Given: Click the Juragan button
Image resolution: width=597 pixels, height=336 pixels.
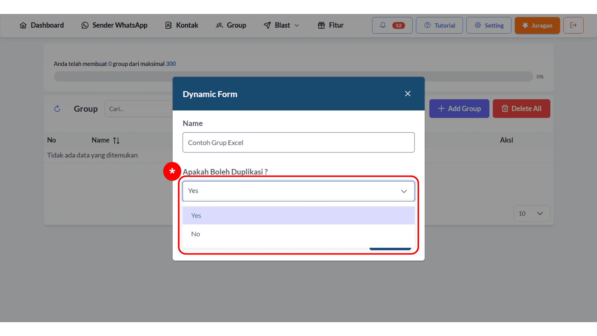Looking at the screenshot, I should [537, 25].
